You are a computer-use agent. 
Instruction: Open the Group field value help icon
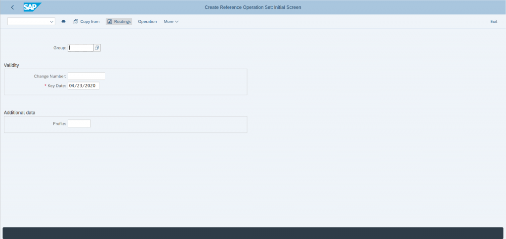pyautogui.click(x=97, y=48)
